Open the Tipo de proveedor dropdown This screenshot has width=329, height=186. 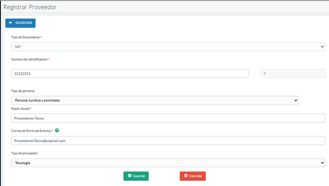[168, 163]
